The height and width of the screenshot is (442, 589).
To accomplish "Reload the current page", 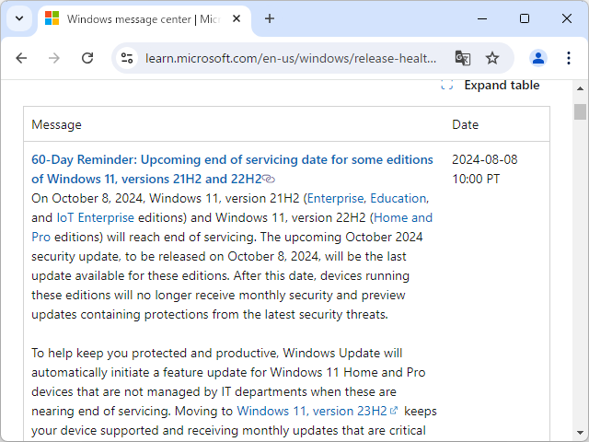I will [87, 58].
